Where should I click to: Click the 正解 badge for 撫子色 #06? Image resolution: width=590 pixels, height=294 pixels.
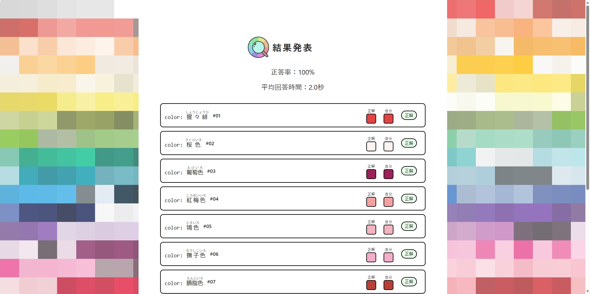click(x=409, y=254)
